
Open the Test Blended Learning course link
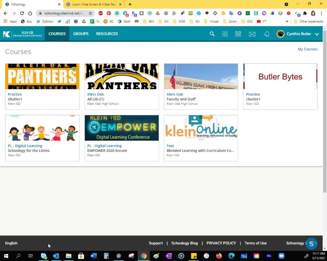click(x=170, y=146)
